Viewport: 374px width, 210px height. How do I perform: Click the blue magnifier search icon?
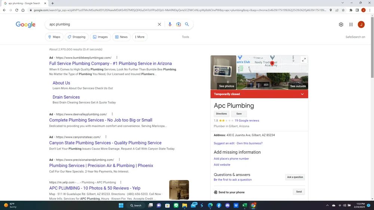click(x=187, y=24)
